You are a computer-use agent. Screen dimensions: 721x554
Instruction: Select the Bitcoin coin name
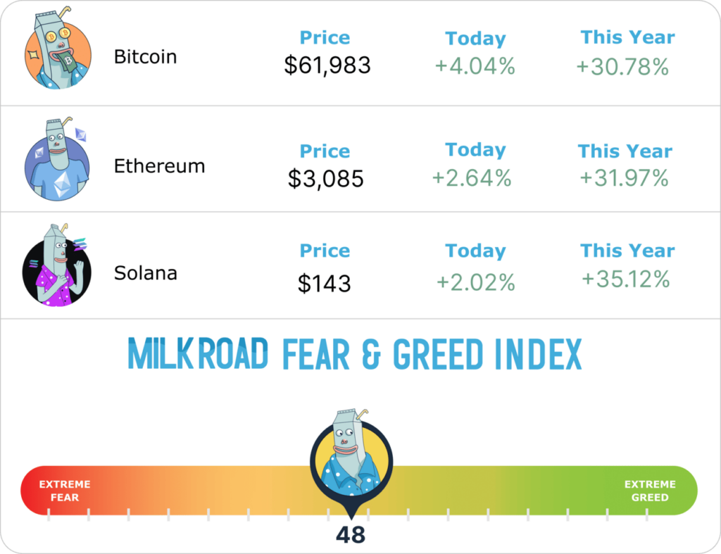point(145,57)
